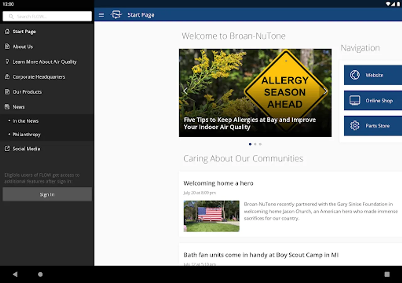Click the Eligible users of FLOW notice
The image size is (402, 283).
[x=42, y=178]
